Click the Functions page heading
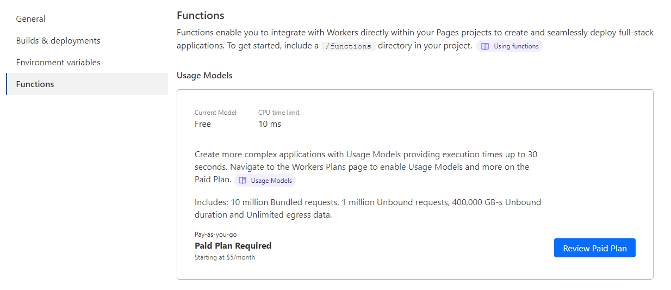Viewport: 671px width, 290px height. click(x=200, y=15)
